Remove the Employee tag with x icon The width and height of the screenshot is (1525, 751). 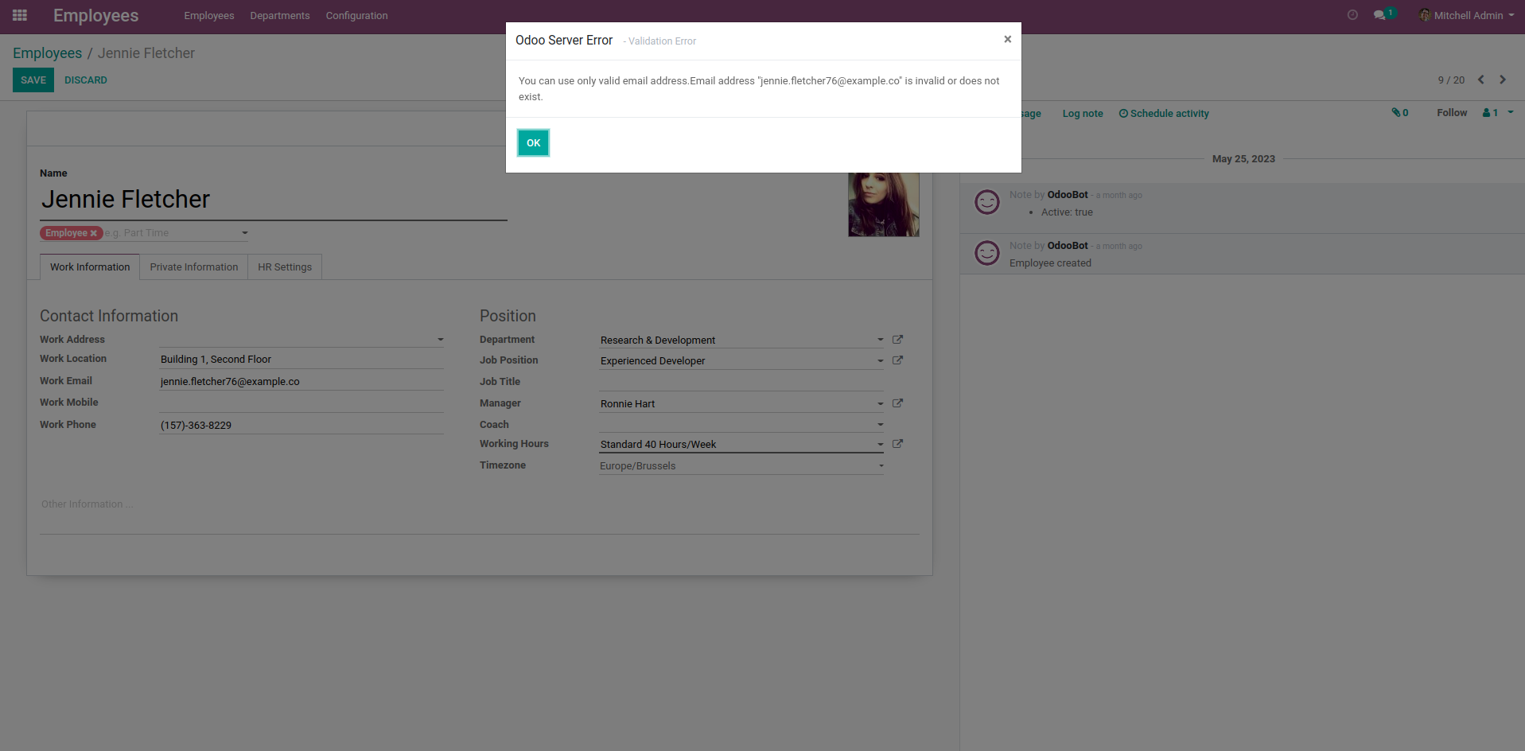point(94,233)
